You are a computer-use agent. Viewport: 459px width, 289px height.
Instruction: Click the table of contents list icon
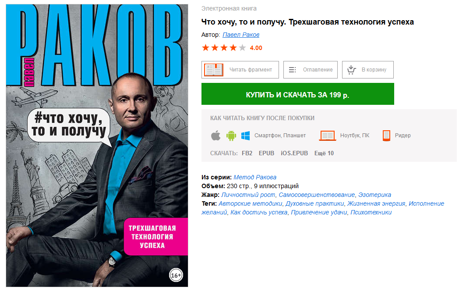click(x=292, y=70)
